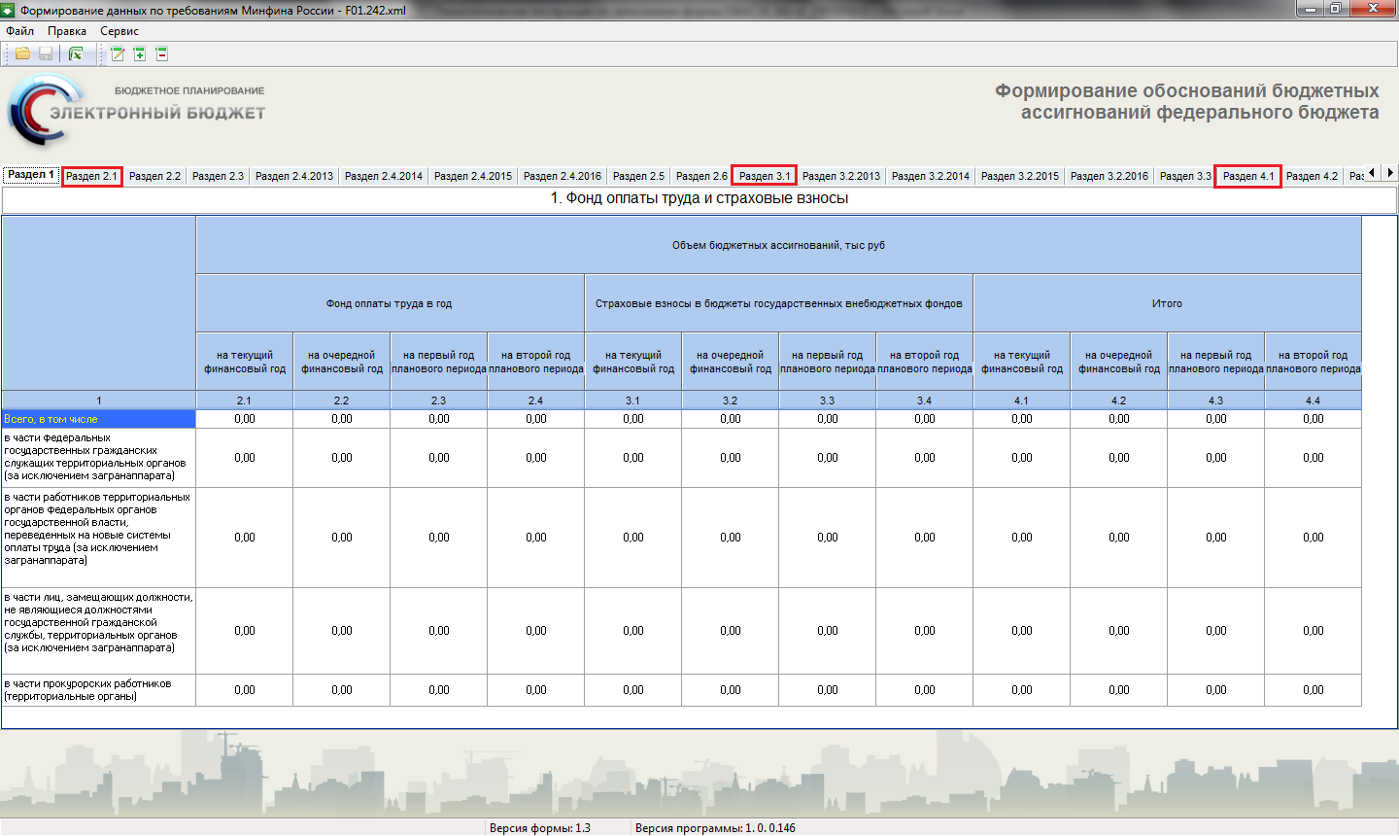
Task: Open the Сервис menu
Action: 119,31
